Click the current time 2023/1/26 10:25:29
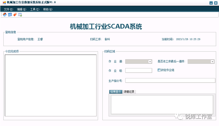Viewport: 219px width, 126px height. (188, 39)
